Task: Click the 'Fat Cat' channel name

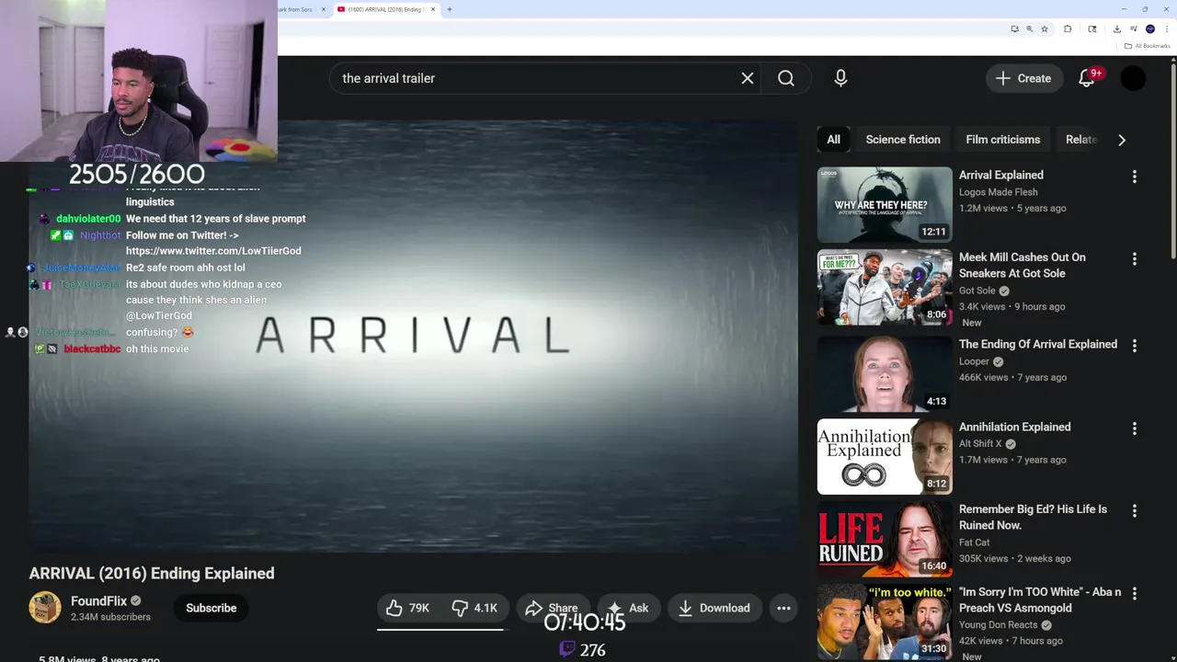Action: [x=974, y=542]
